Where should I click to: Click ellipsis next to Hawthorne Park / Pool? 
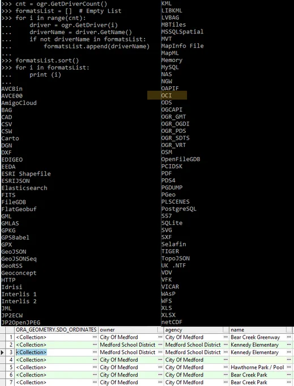point(289,367)
